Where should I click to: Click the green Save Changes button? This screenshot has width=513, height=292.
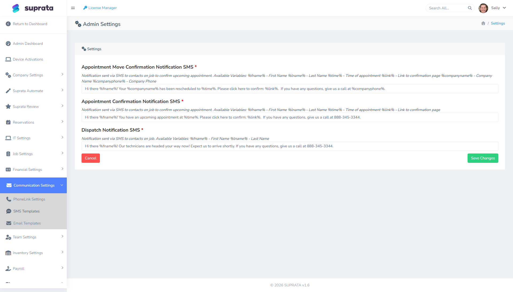click(483, 158)
